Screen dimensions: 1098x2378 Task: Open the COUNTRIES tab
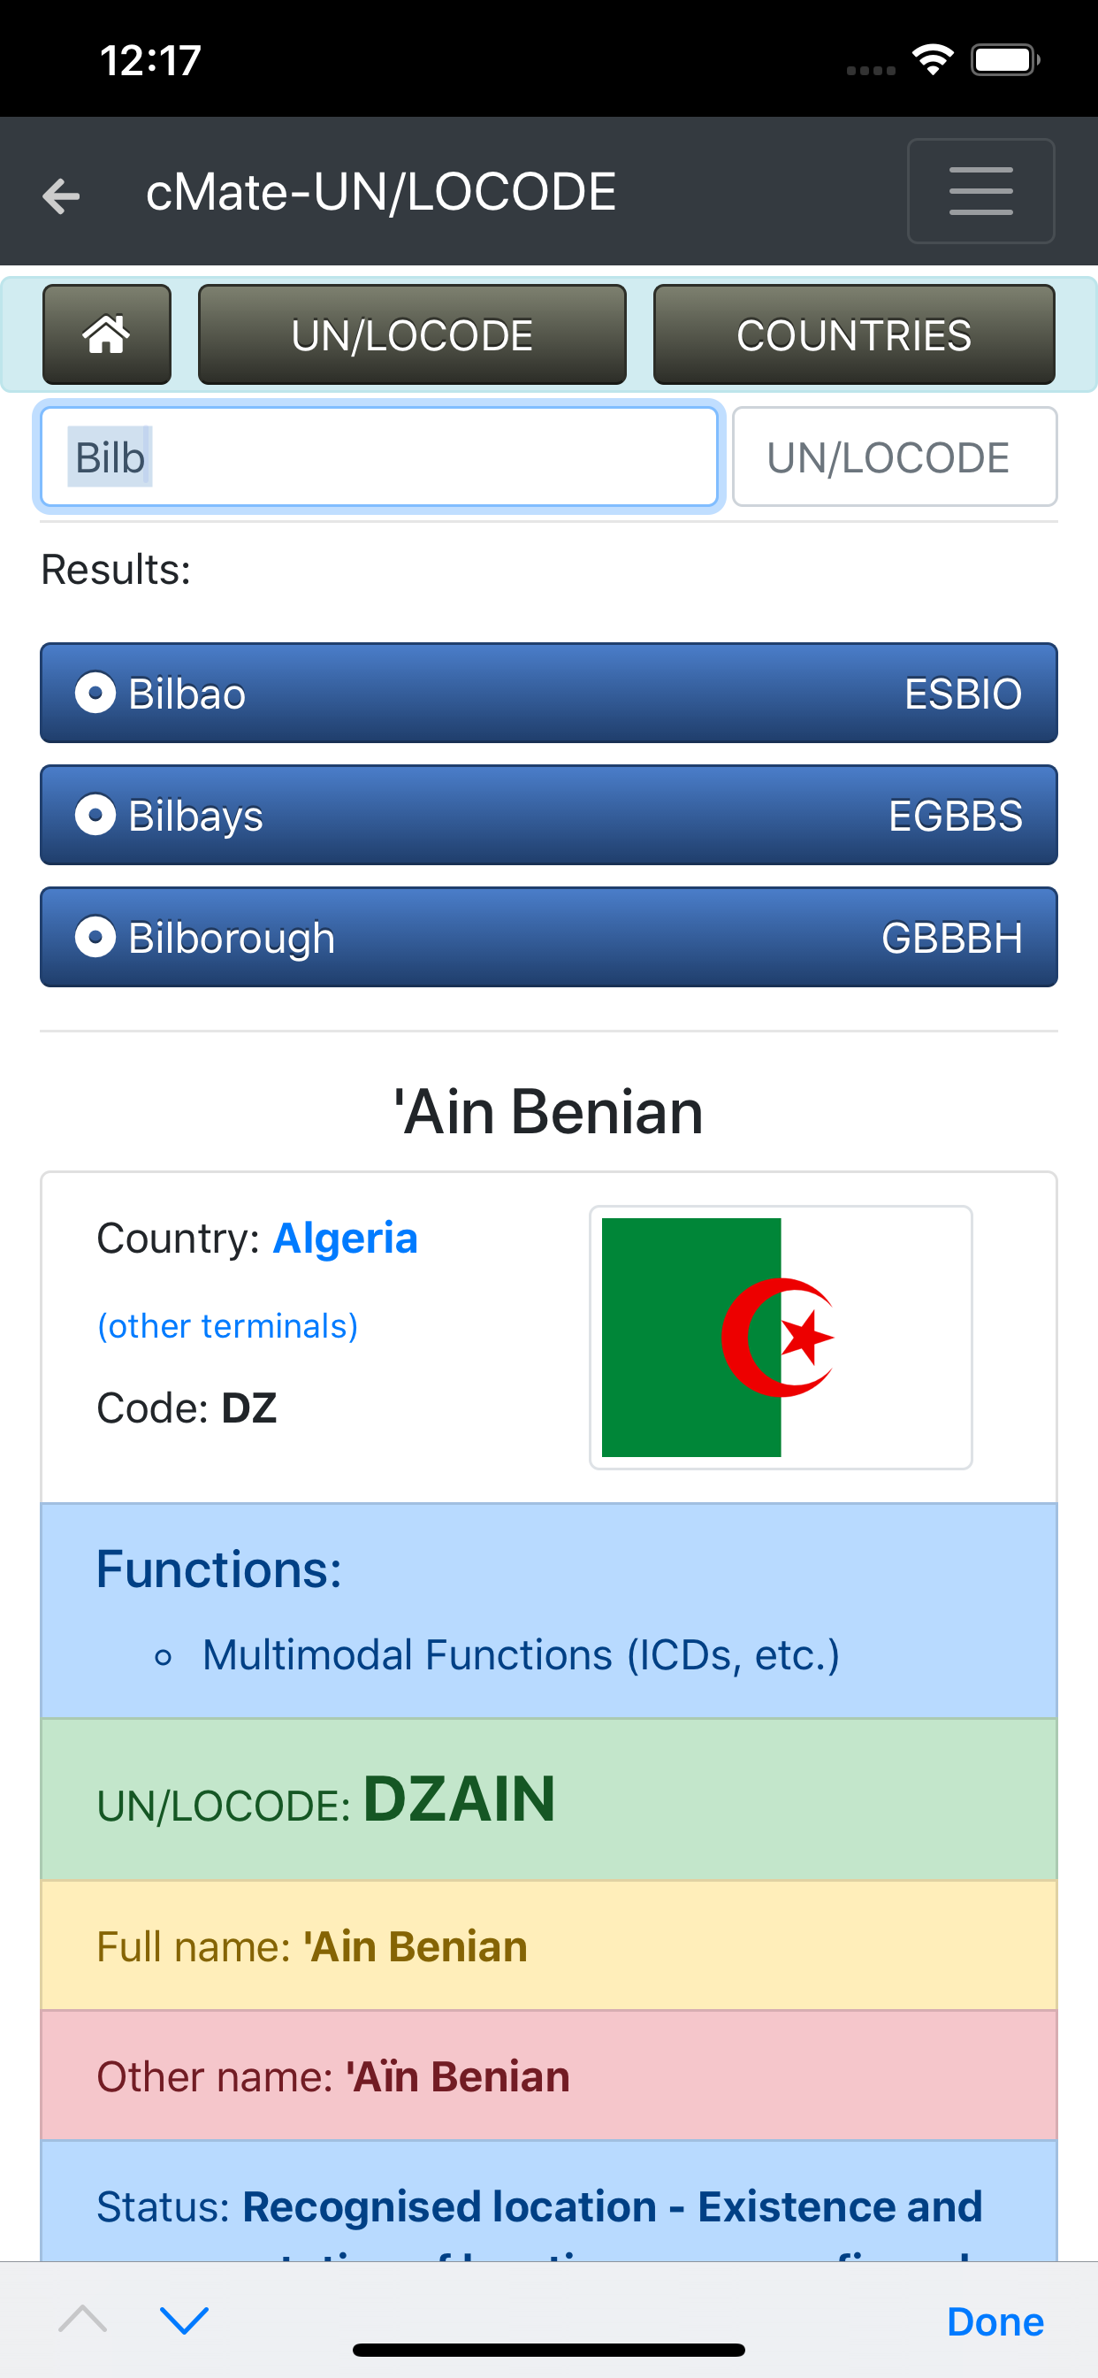pyautogui.click(x=853, y=334)
